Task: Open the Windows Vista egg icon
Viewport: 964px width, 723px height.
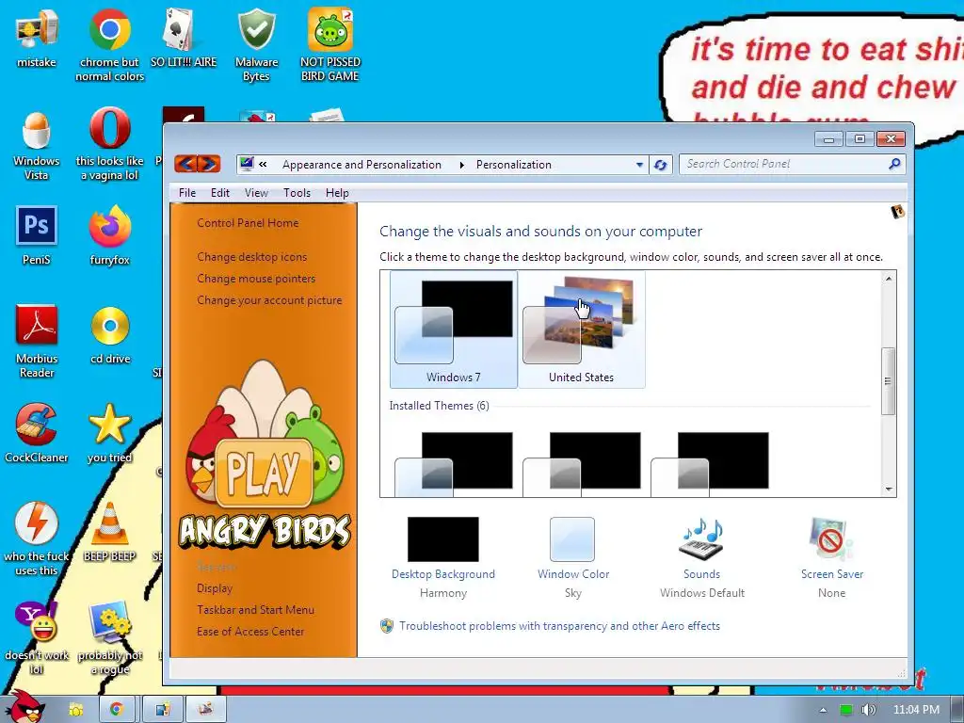Action: point(37,145)
